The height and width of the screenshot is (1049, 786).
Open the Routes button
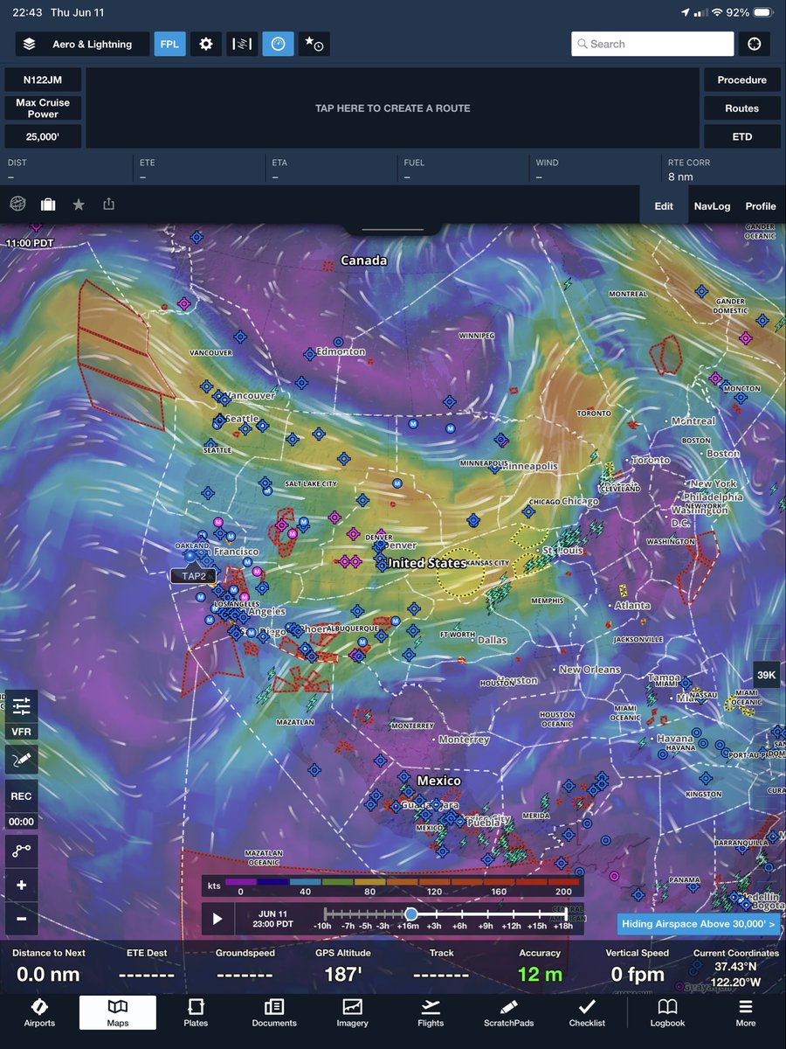(742, 108)
